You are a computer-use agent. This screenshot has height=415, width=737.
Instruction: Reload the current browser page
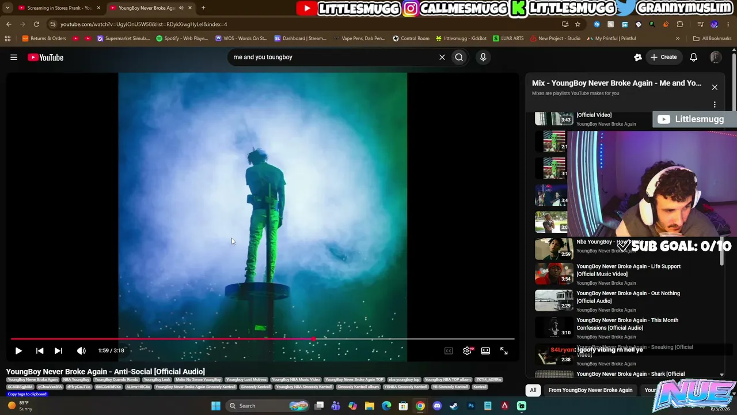(x=36, y=24)
